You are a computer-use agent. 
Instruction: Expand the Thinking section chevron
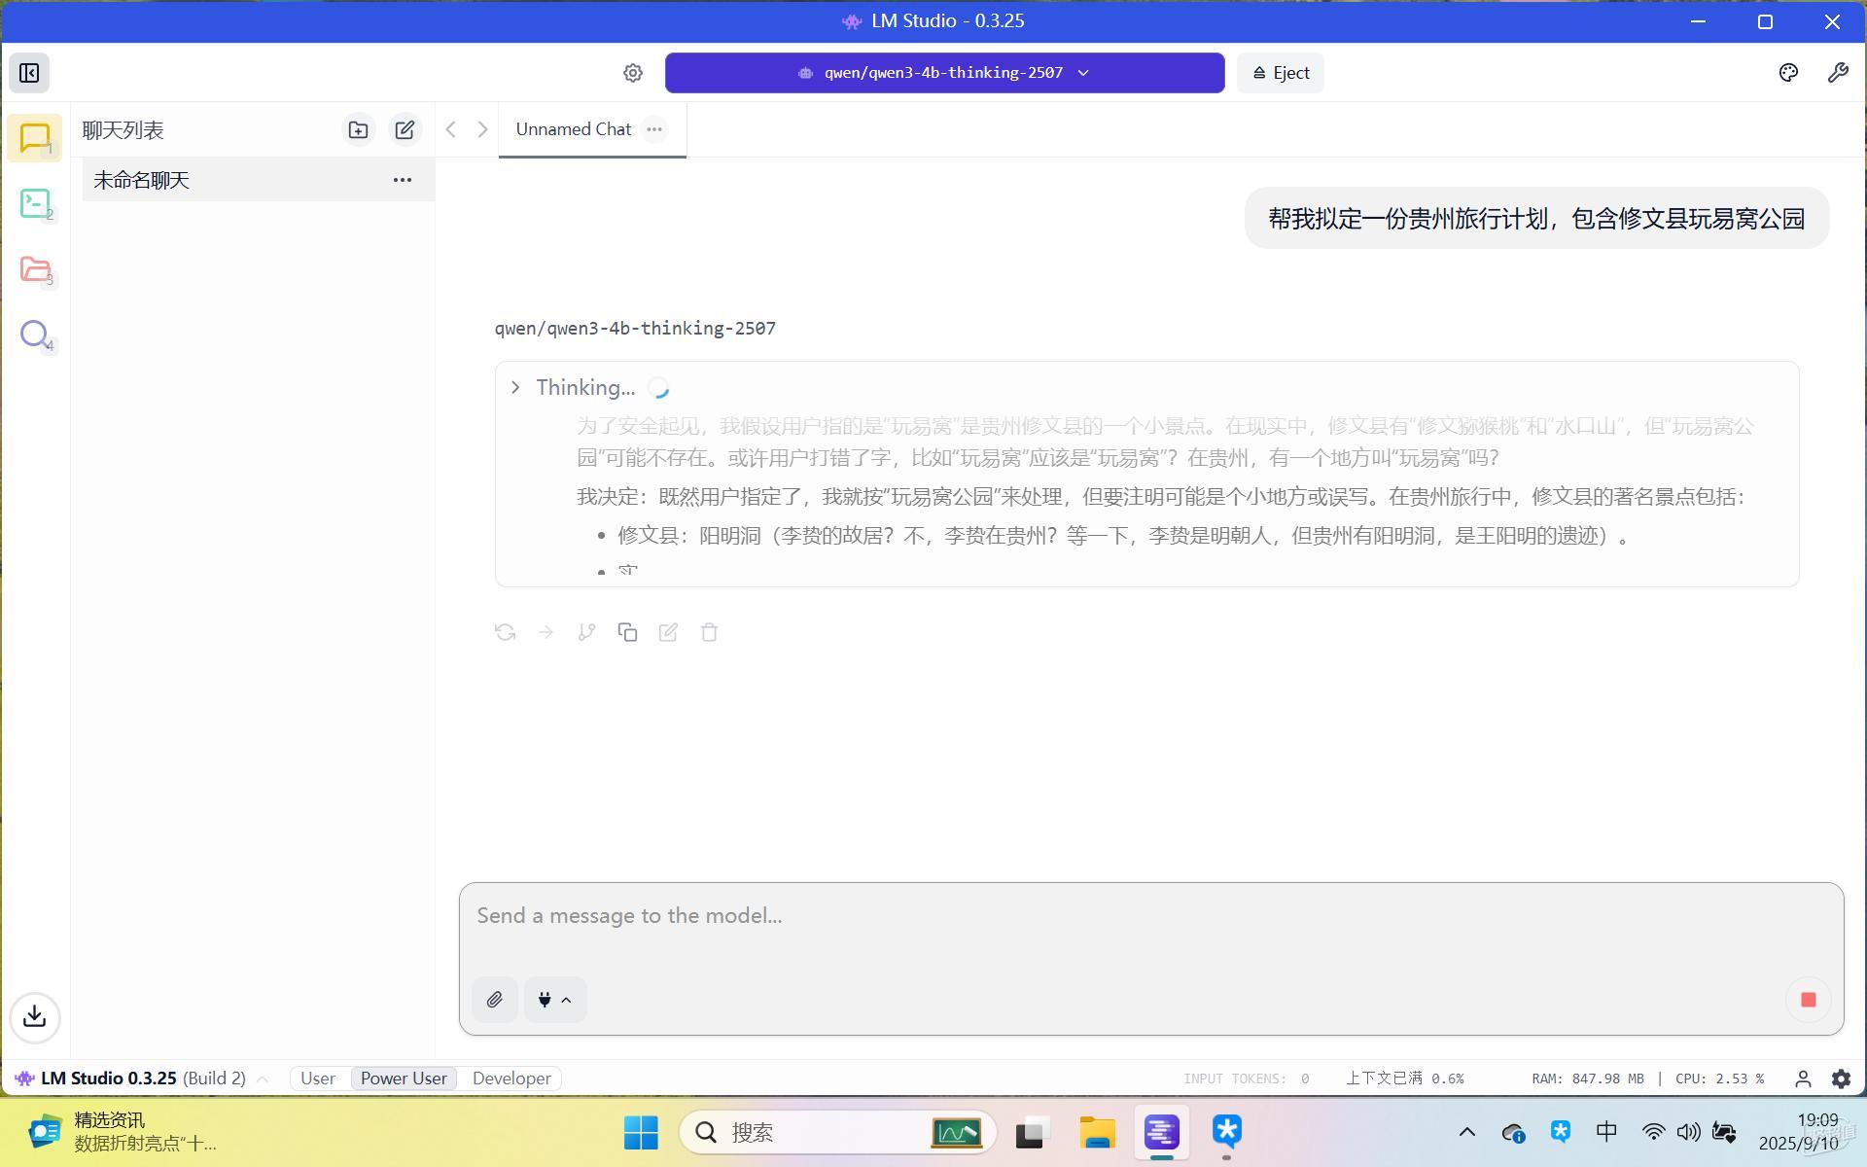coord(515,388)
